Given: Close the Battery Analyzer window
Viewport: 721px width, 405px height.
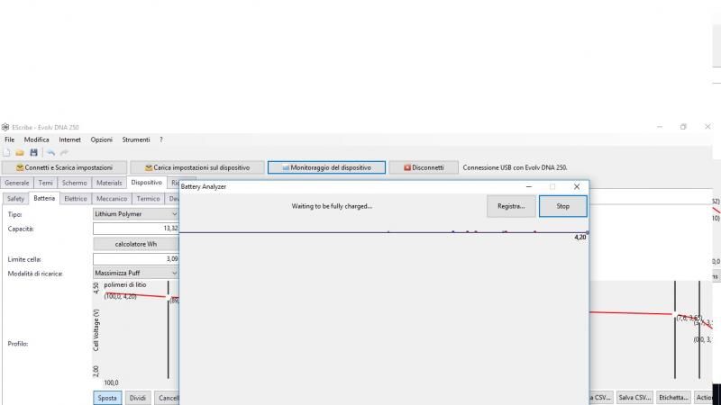Looking at the screenshot, I should pyautogui.click(x=577, y=186).
